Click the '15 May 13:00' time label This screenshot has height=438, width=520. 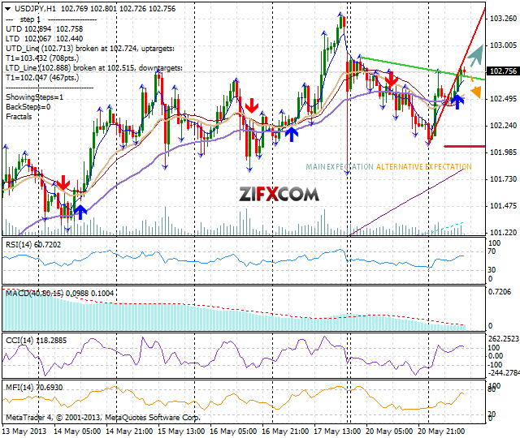point(181,432)
